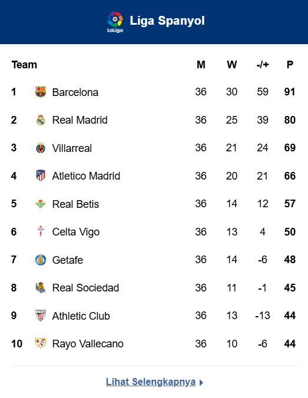
Task: Click the Athletic Club crest
Action: tap(41, 316)
